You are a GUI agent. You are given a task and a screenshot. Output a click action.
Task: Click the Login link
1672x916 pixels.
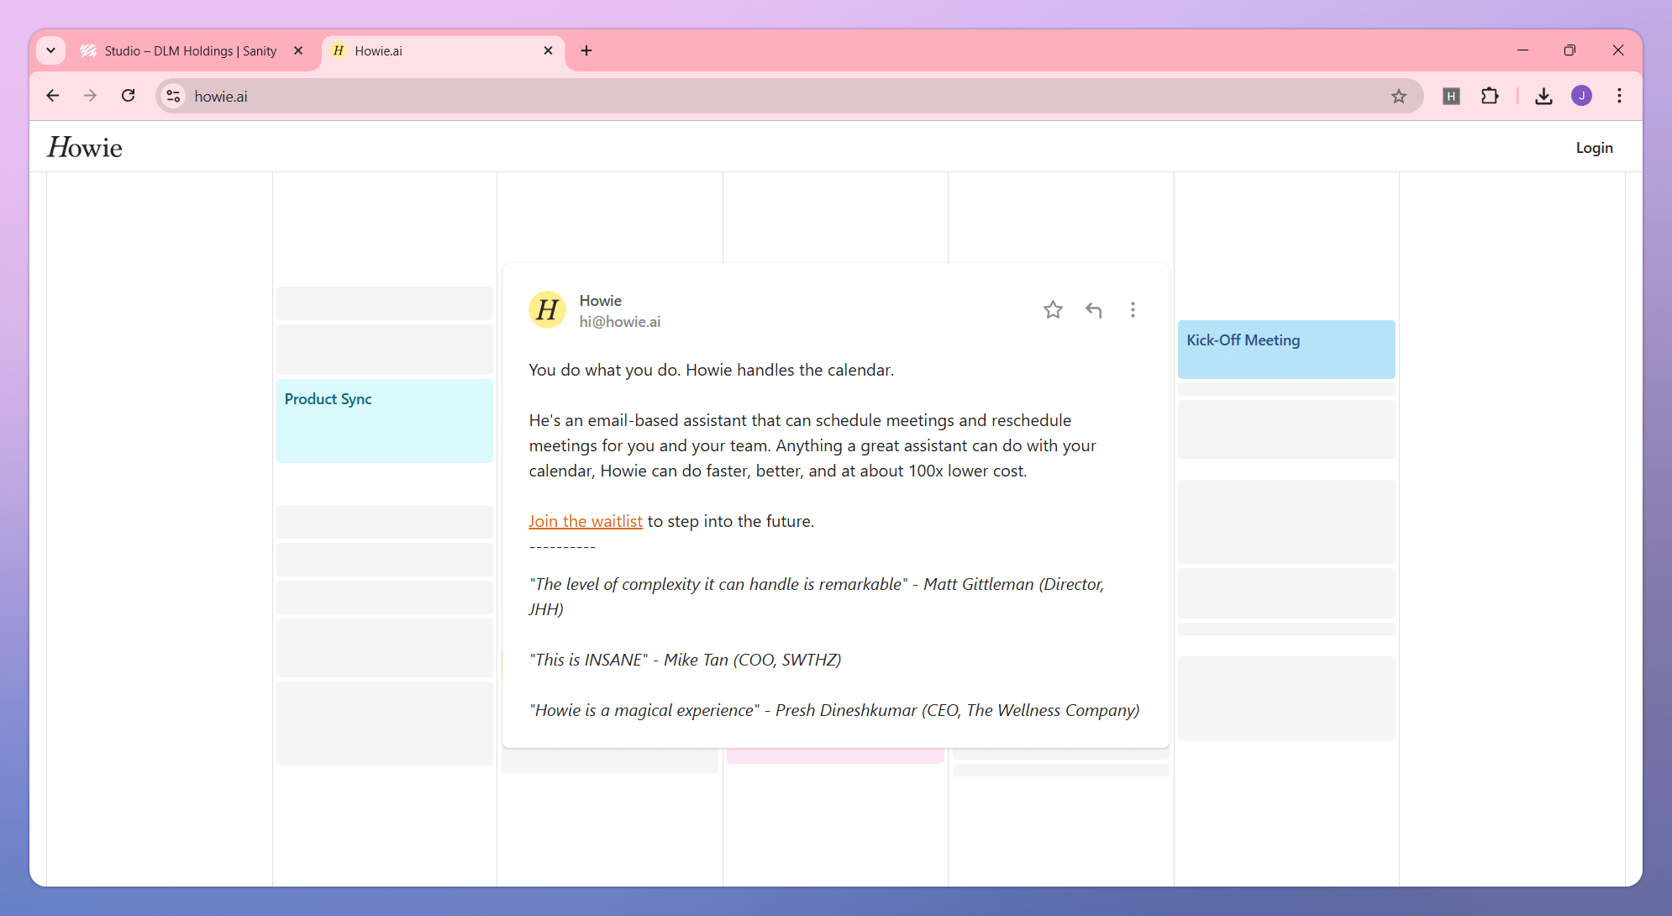(x=1594, y=148)
